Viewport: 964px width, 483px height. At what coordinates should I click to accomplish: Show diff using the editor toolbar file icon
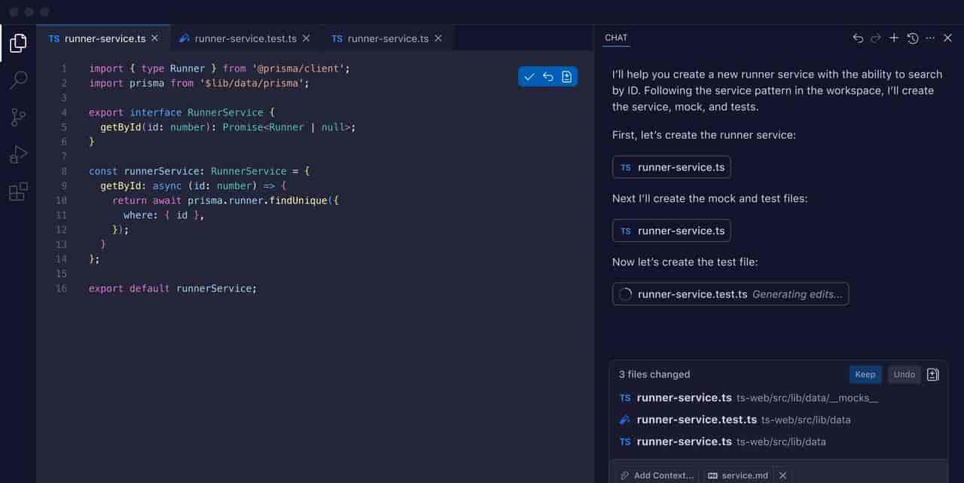567,77
